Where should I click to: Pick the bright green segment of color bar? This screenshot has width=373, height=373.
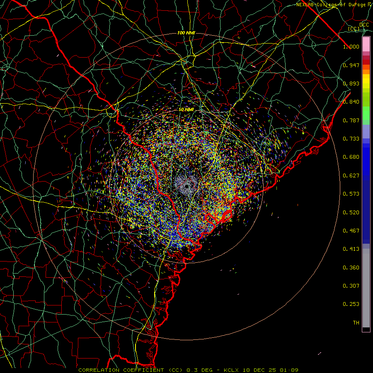click(366, 113)
